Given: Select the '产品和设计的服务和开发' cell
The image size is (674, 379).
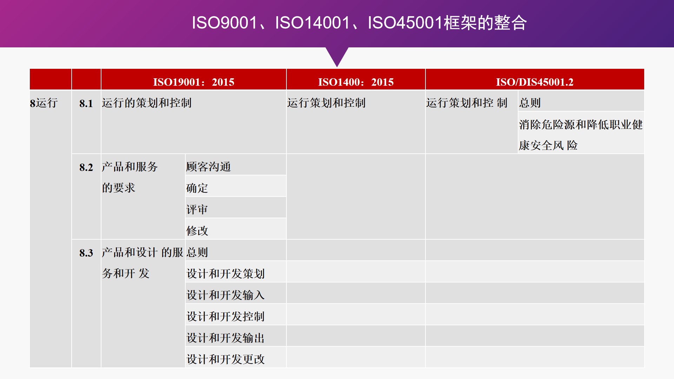Looking at the screenshot, I should [143, 304].
